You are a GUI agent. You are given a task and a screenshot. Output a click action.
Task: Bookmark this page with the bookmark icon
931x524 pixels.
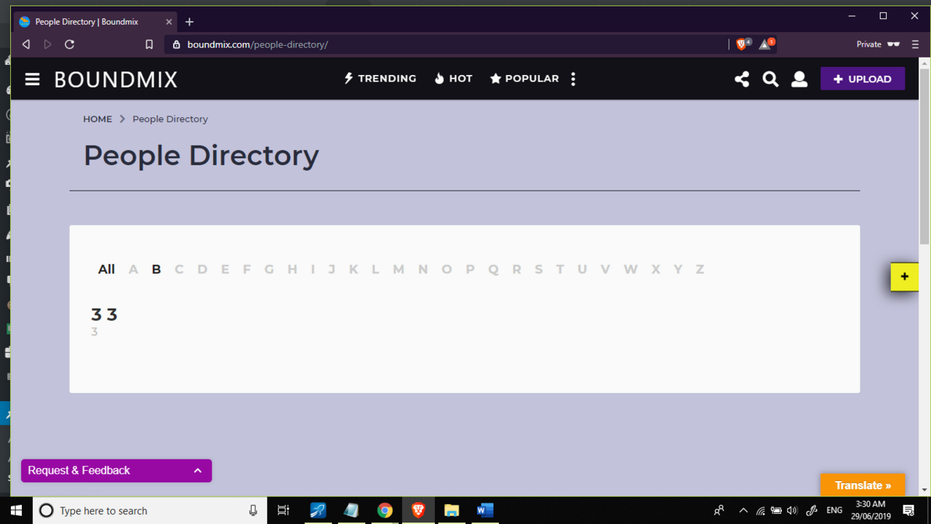pyautogui.click(x=149, y=44)
